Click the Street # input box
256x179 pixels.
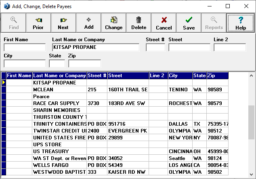pyautogui.click(x=155, y=47)
